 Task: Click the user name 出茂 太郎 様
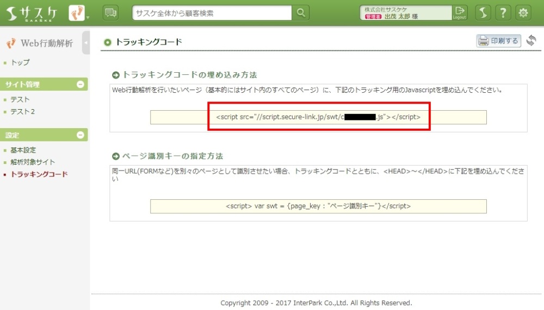401,16
